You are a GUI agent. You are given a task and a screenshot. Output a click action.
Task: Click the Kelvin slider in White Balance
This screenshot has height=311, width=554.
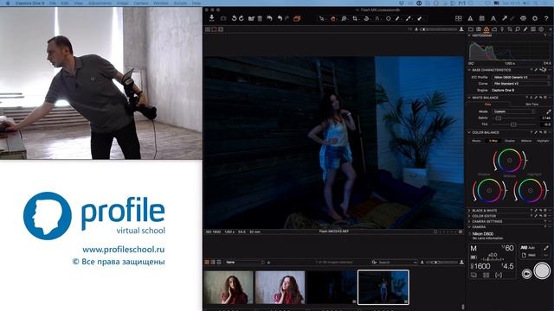(x=514, y=118)
